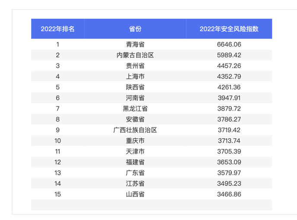This screenshot has width=297, height=220.
Task: Click the 黑龙江省 cell
Action: (135, 108)
